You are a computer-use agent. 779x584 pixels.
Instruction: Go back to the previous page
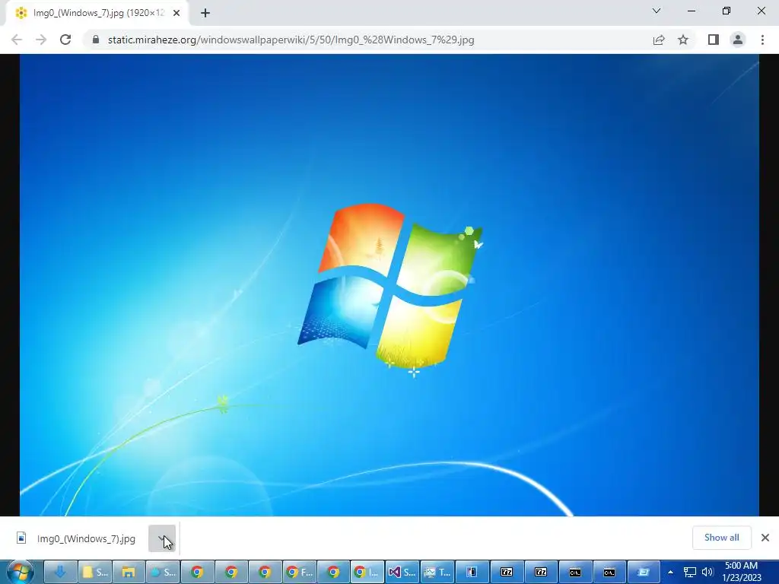tap(17, 40)
